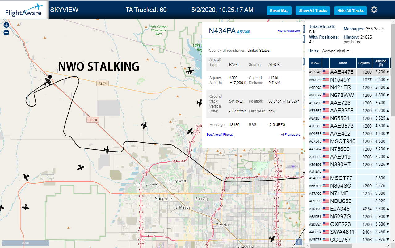This screenshot has height=248, width=395.
Task: Select the AAE726 aircraft row
Action: (x=349, y=103)
